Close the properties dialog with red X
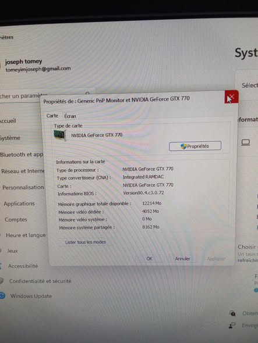The height and width of the screenshot is (343, 258). pyautogui.click(x=231, y=97)
